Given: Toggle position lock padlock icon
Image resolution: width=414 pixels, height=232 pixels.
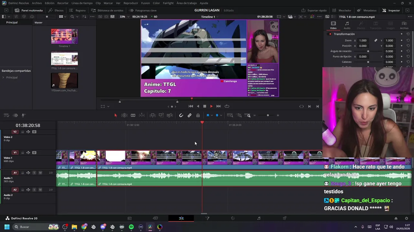Looking at the screenshot, I should pos(198,115).
